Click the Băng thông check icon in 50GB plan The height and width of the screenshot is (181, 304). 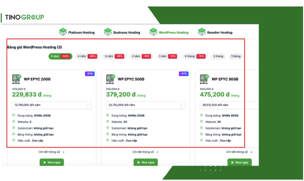pos(108,134)
